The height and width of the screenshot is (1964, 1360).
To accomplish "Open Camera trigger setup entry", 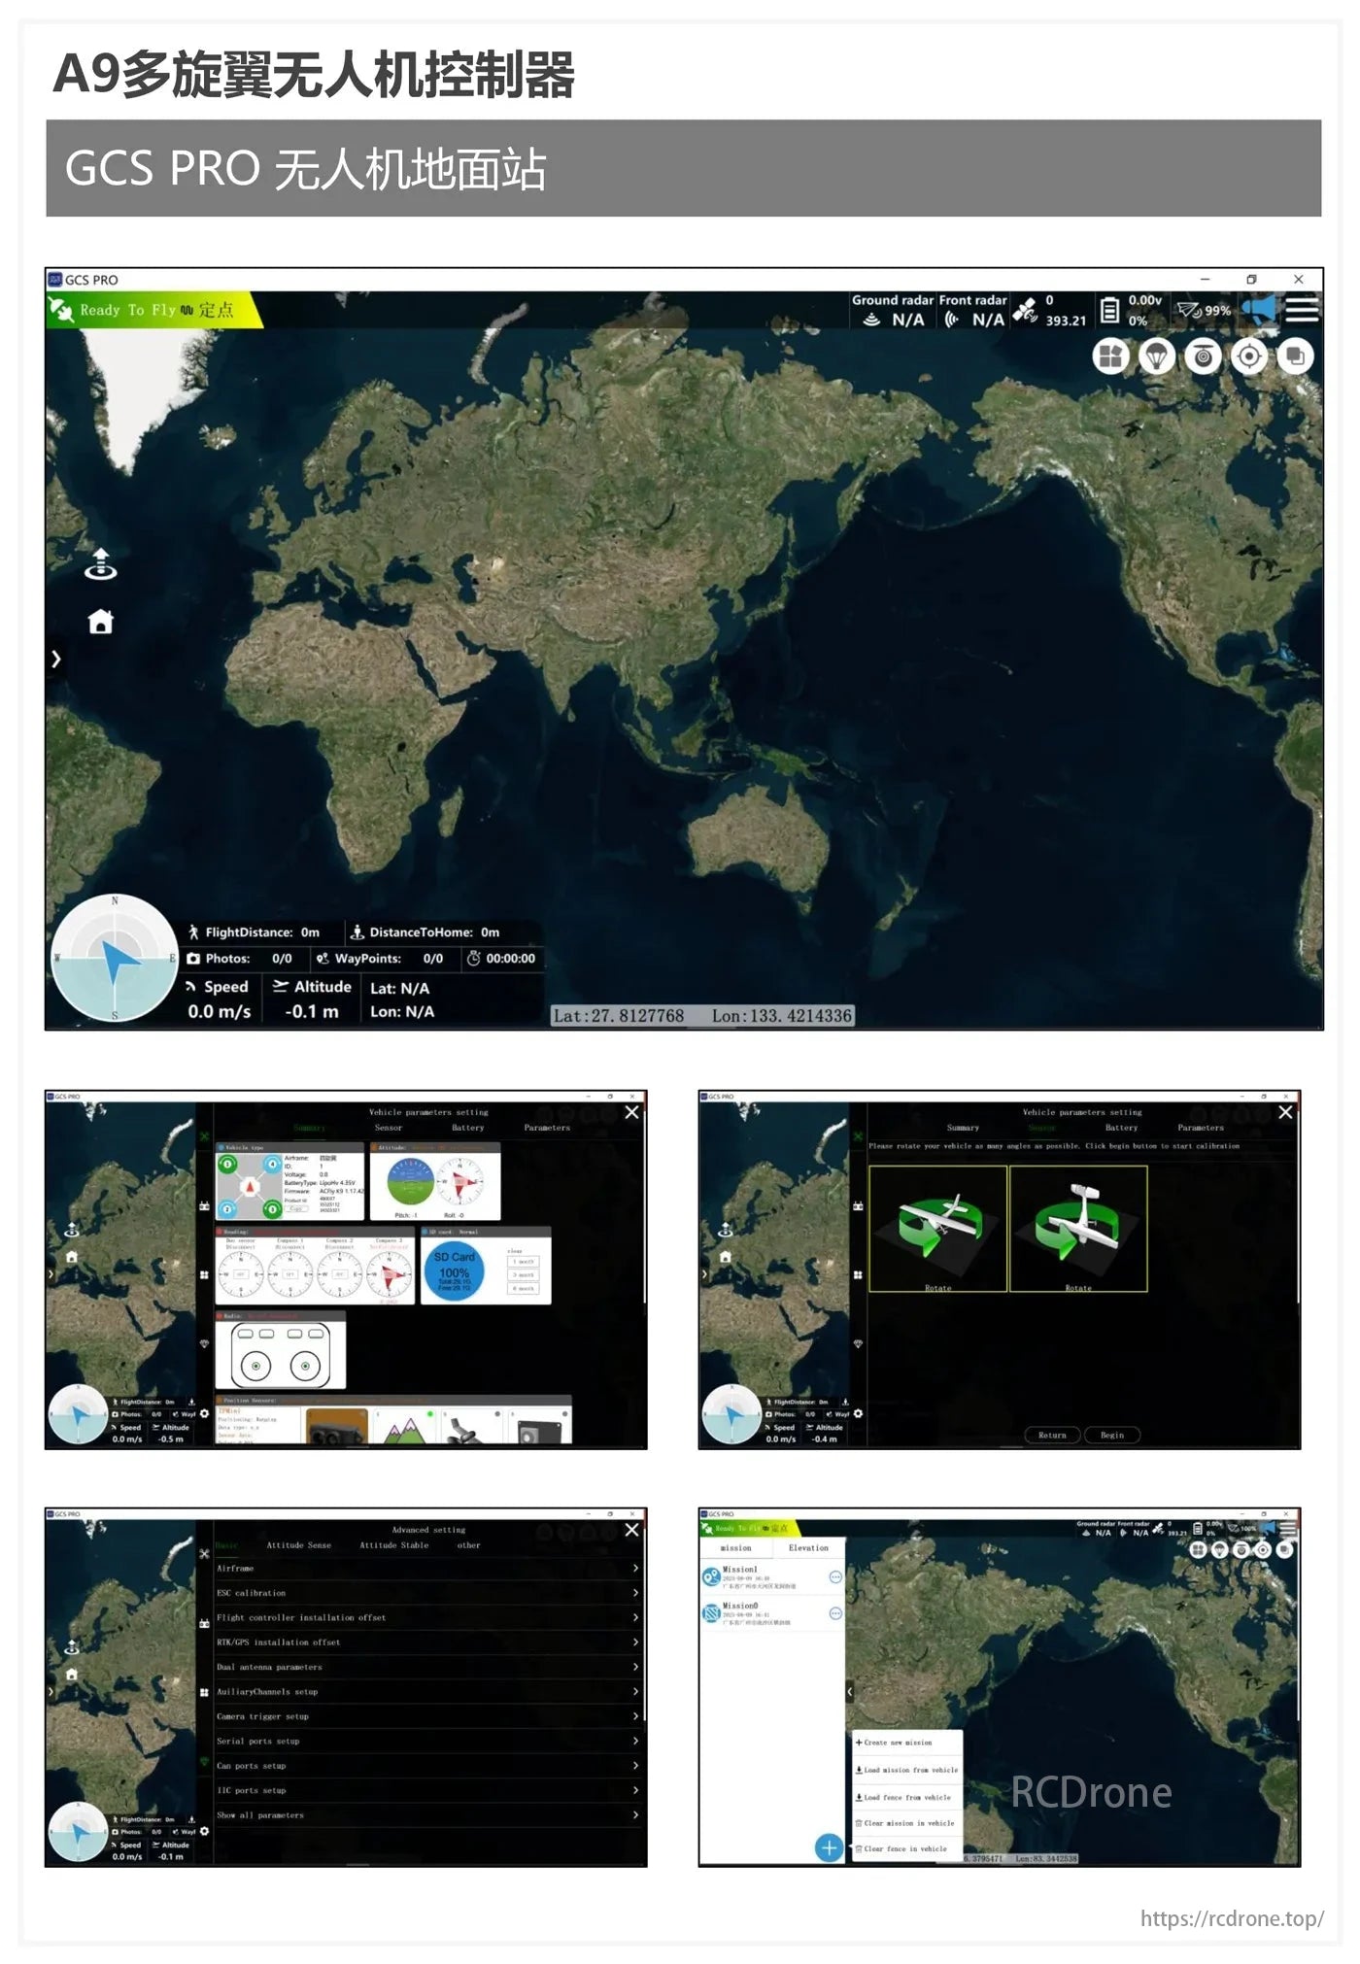I will (427, 1716).
